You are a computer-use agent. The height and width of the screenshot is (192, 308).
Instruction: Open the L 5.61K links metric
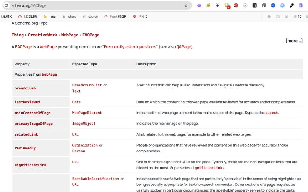7,17
